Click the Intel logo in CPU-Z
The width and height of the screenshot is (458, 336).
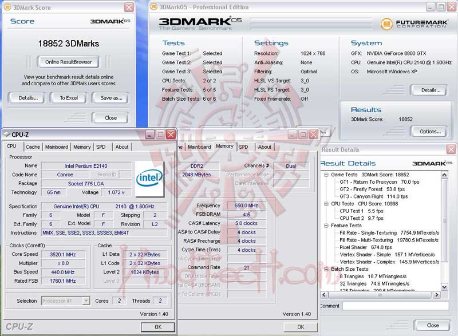click(x=149, y=179)
